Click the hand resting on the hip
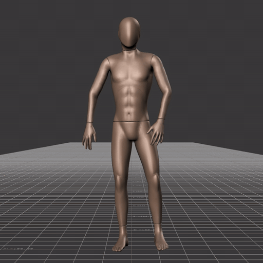 coord(156,132)
